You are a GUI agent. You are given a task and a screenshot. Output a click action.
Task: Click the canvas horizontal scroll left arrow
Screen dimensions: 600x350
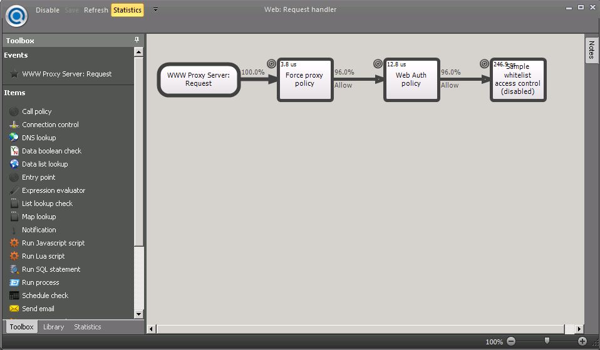click(151, 329)
